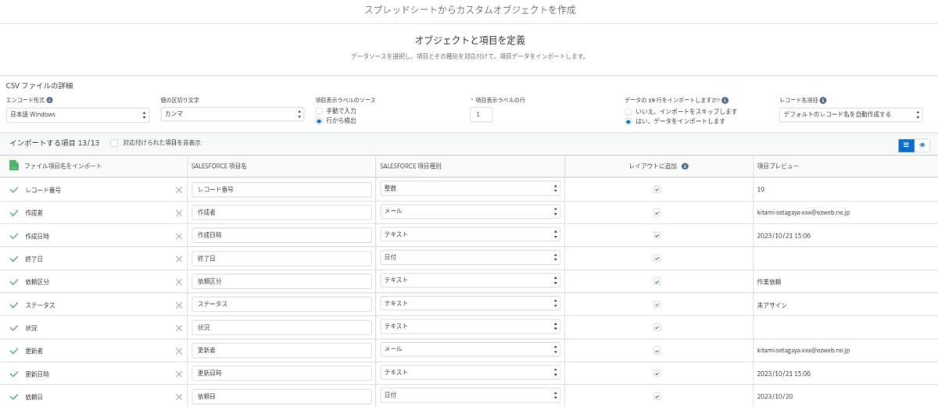Viewport: 938px width, 407px height.
Task: Open the field type dropdown for 作成者
Action: pyautogui.click(x=470, y=212)
